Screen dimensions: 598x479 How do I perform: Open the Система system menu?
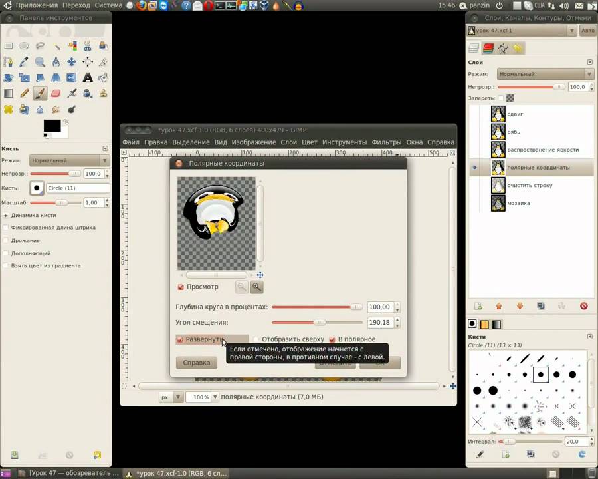(108, 5)
